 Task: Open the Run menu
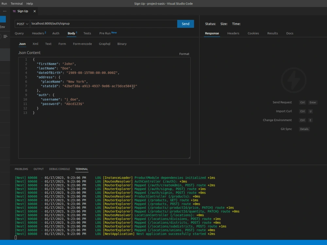pyautogui.click(x=4, y=4)
